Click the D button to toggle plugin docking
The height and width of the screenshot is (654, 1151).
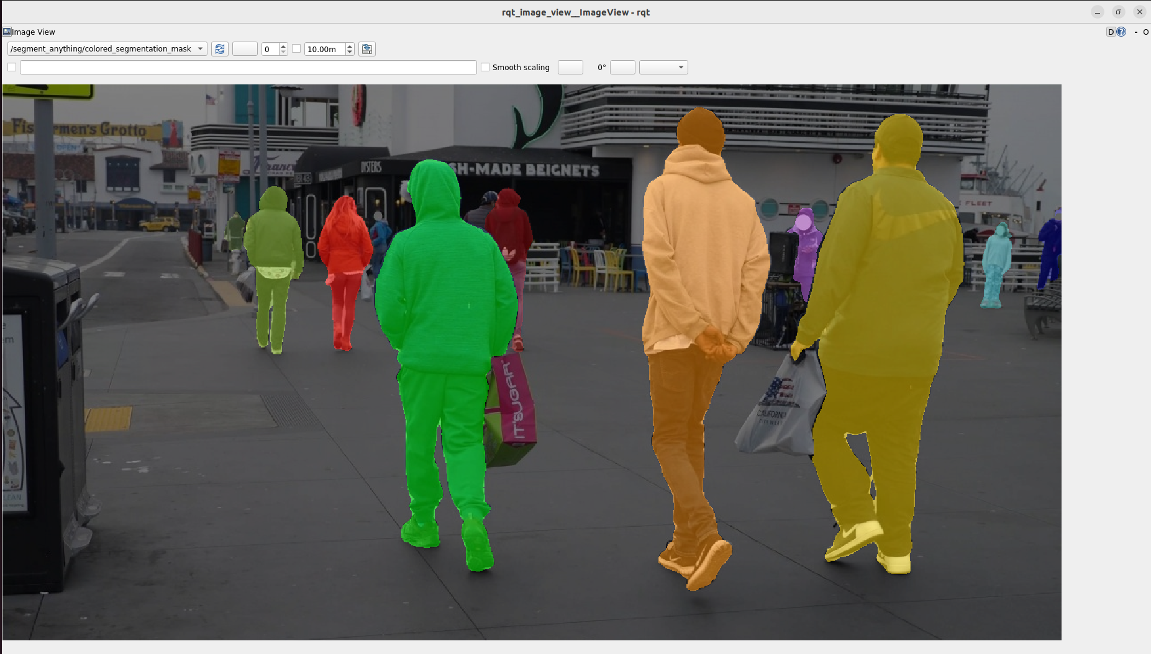point(1111,32)
